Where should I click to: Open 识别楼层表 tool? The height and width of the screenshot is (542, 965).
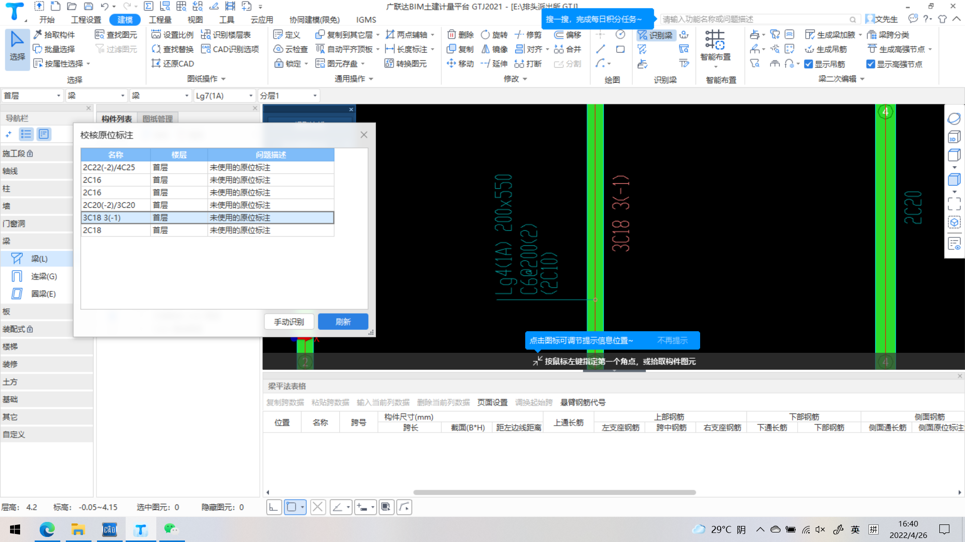tap(226, 35)
